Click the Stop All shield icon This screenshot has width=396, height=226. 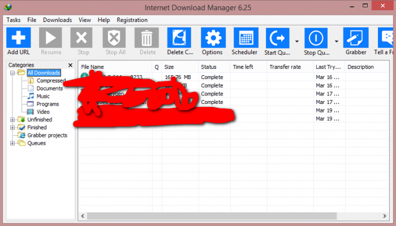coord(114,38)
